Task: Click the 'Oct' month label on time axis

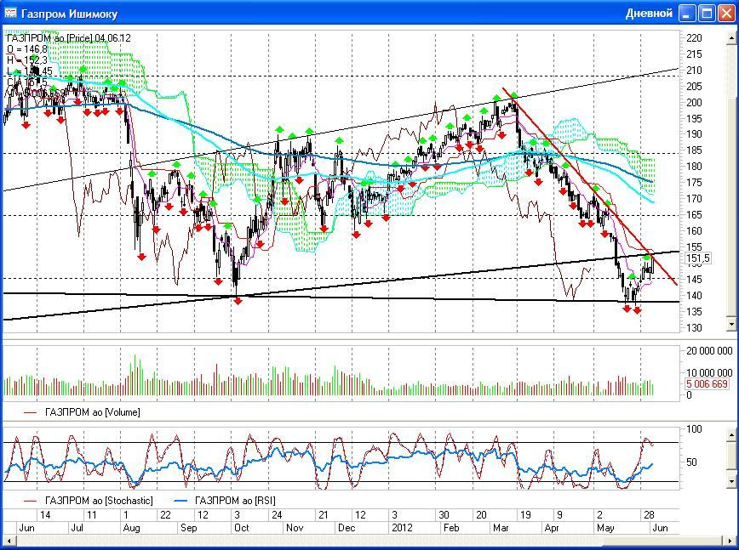Action: pyautogui.click(x=241, y=528)
